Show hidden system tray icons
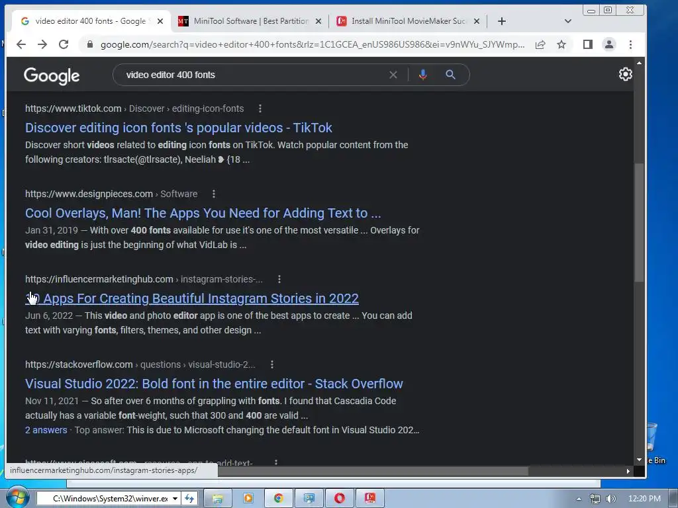The width and height of the screenshot is (678, 508). tap(579, 499)
